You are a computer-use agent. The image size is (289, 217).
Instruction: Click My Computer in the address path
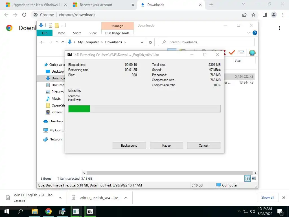click(x=88, y=42)
